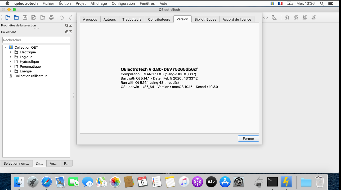The width and height of the screenshot is (341, 190).
Task: Select the Logique tree item
Action: (26, 57)
